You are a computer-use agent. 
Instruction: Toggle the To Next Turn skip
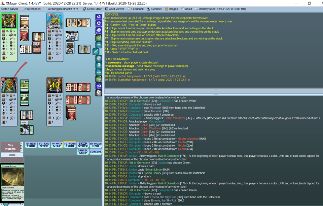point(31,145)
